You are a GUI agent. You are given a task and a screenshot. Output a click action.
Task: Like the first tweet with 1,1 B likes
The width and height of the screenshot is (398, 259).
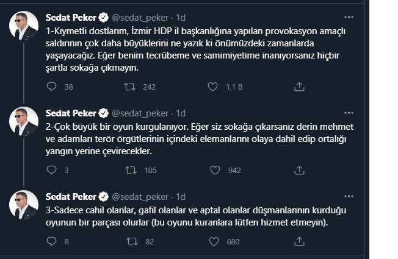click(212, 87)
